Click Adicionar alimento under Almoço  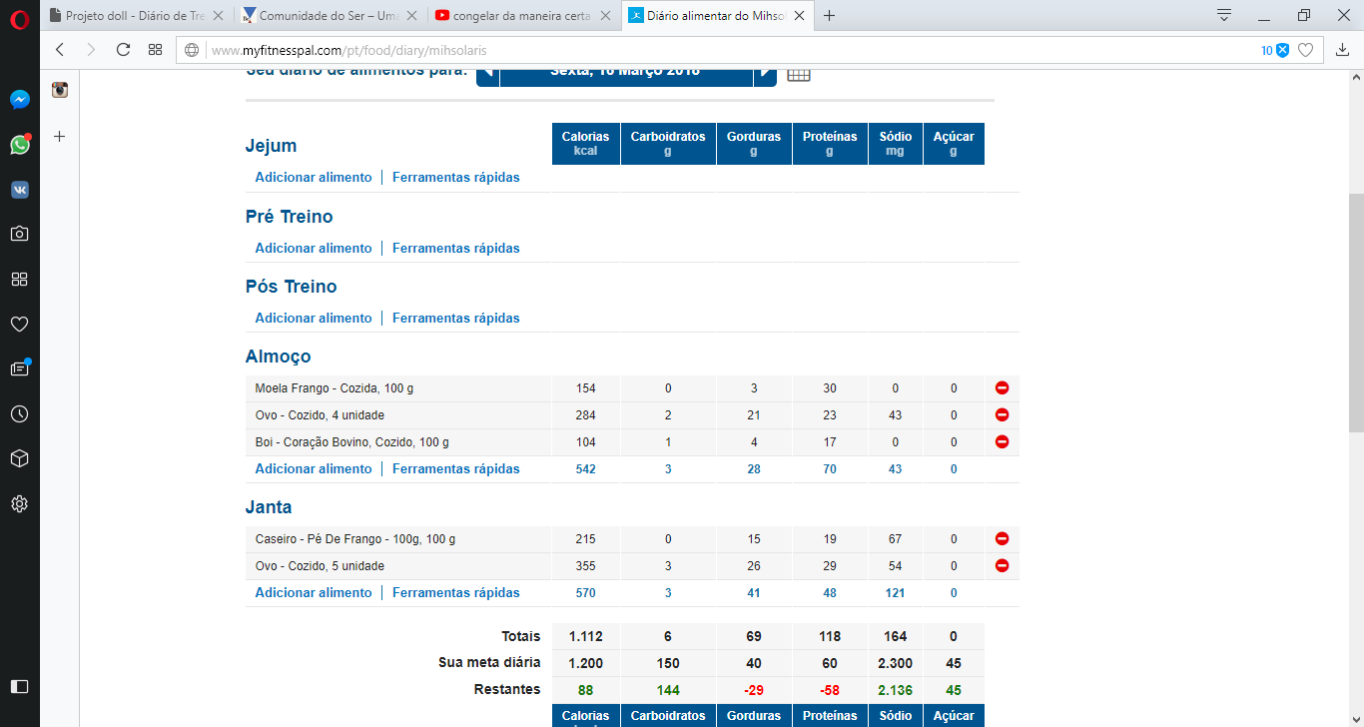[313, 469]
